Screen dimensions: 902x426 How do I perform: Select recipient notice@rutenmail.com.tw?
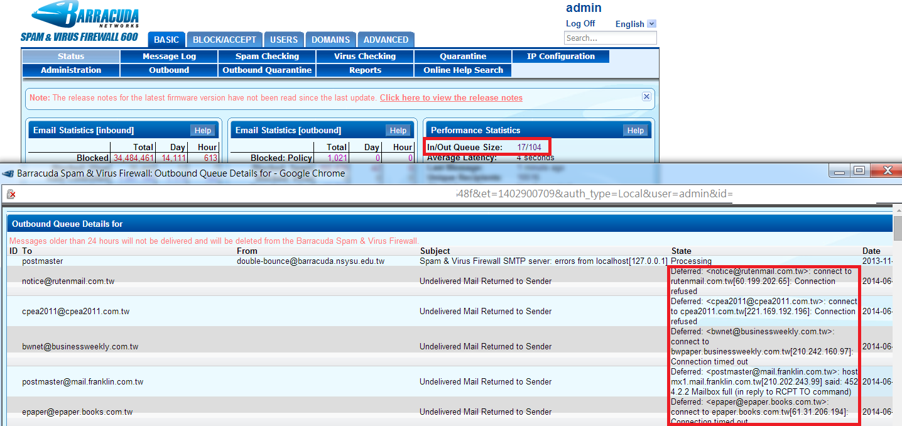68,281
